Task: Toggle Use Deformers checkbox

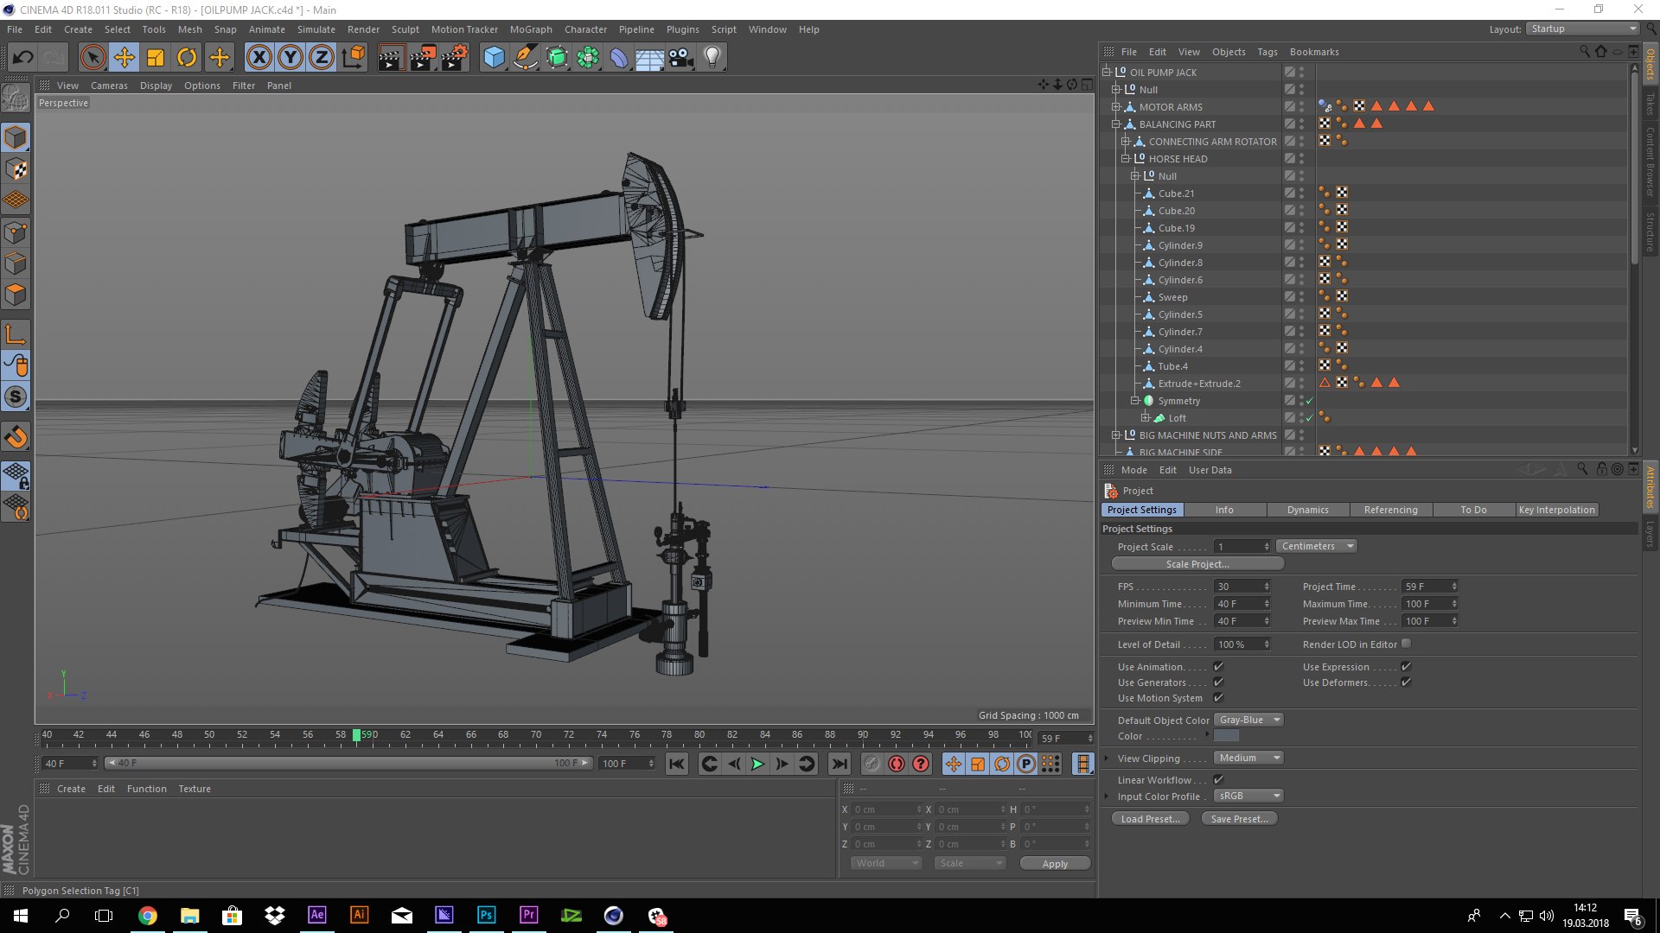Action: 1406,682
